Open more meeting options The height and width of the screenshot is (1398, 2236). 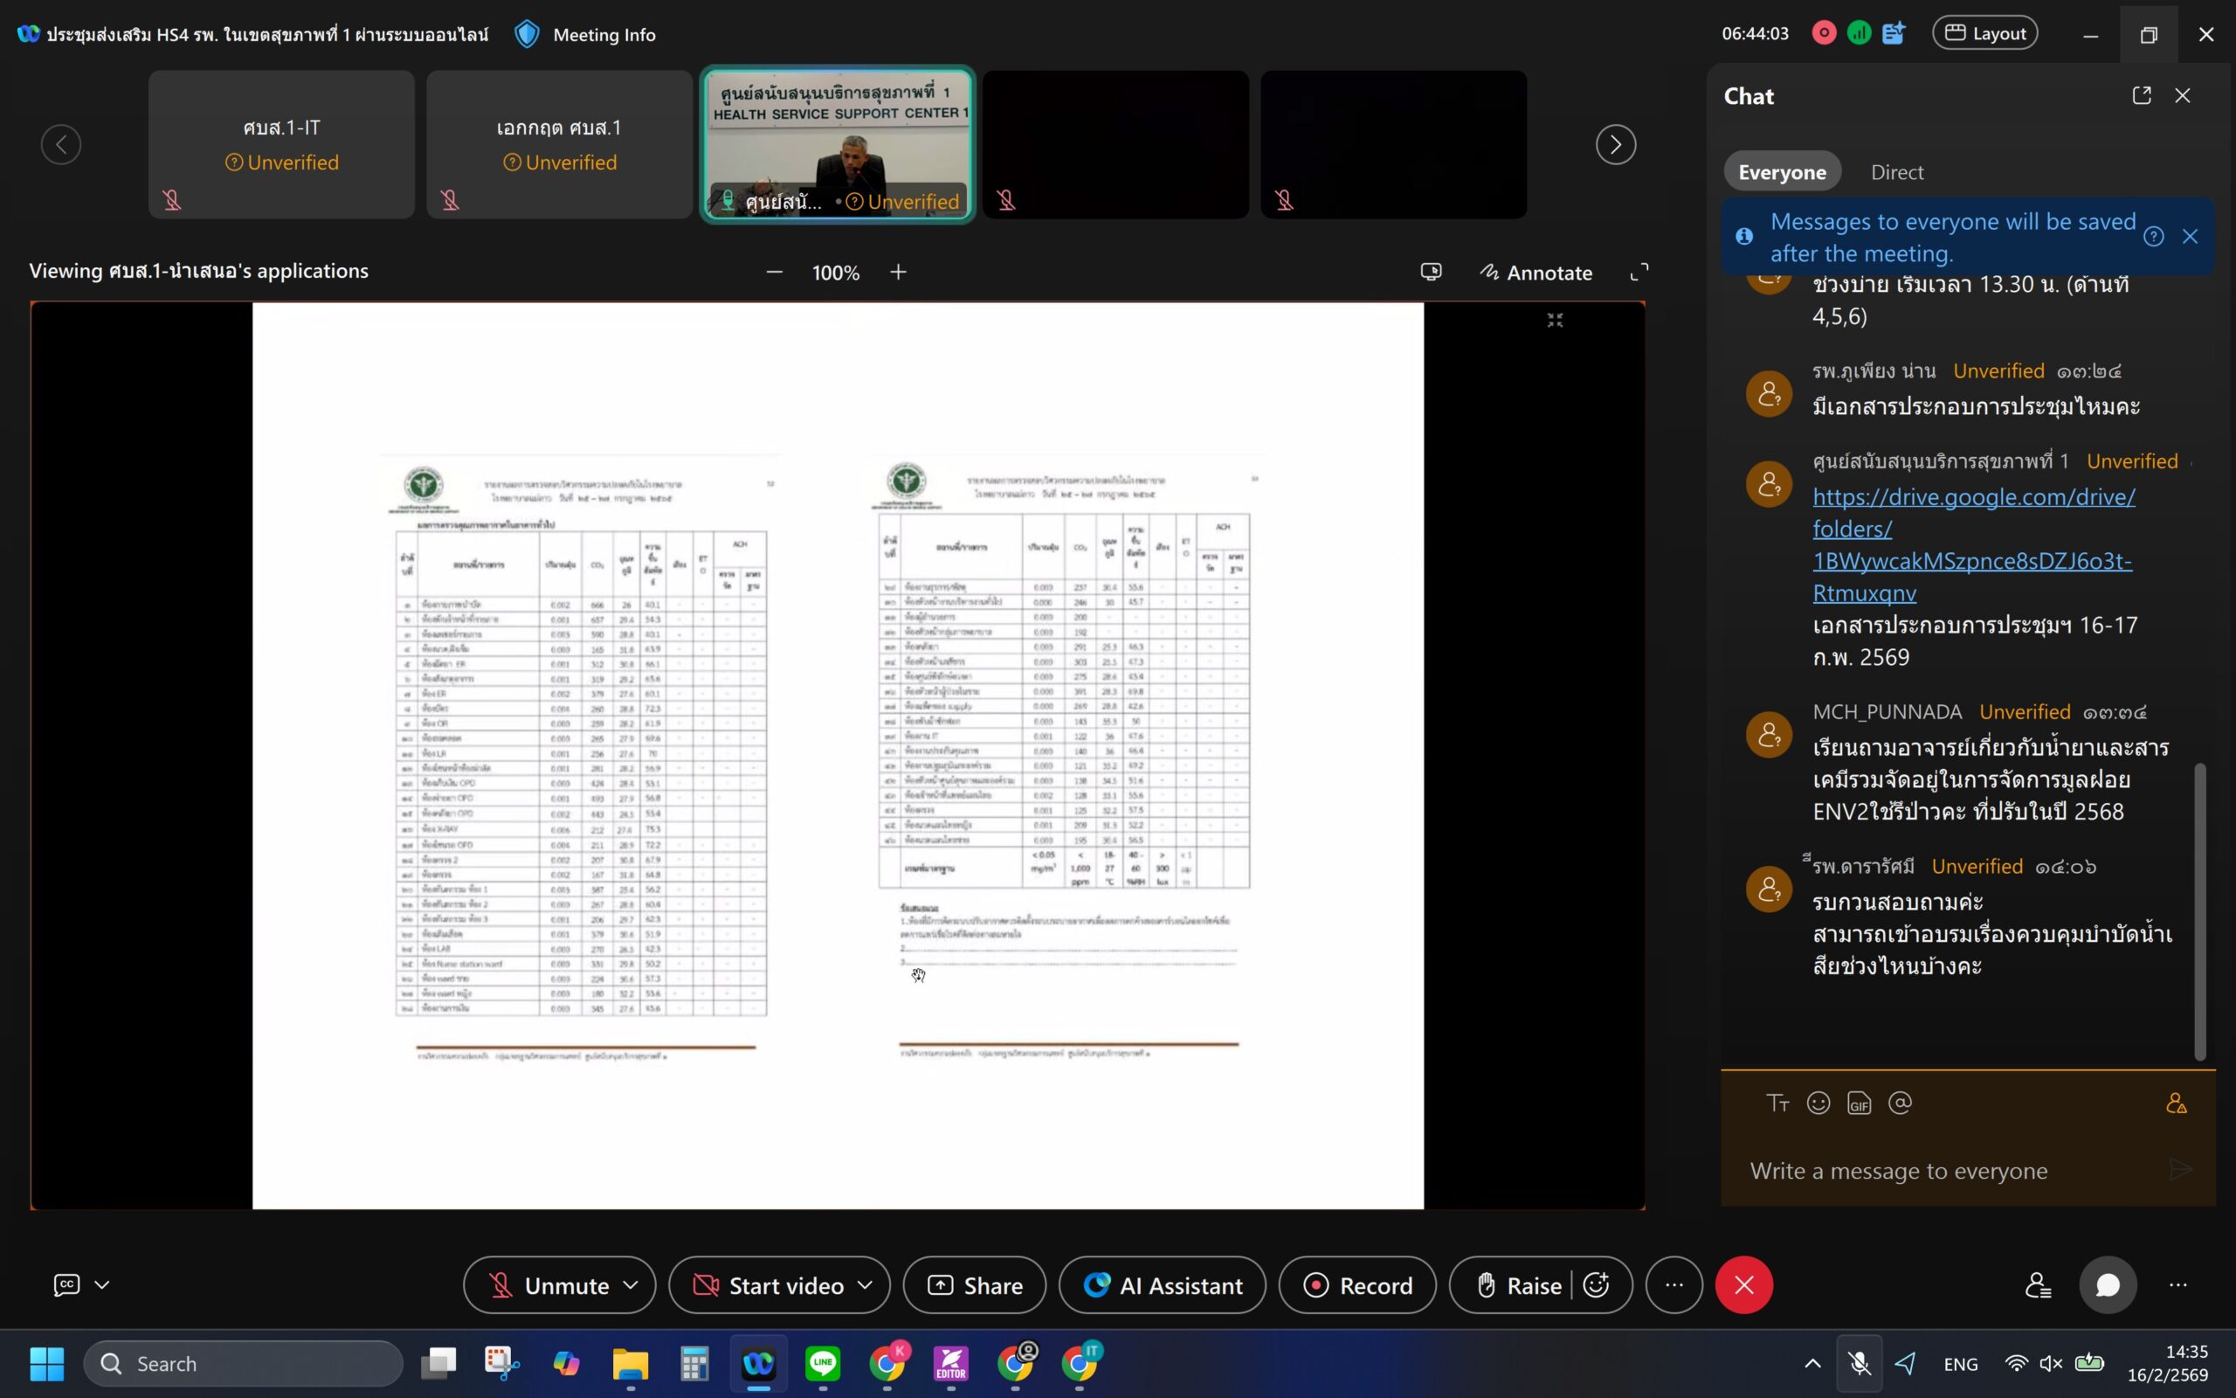click(x=1674, y=1285)
